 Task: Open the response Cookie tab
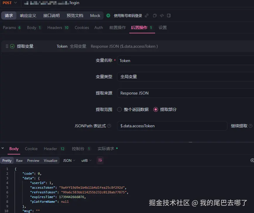31,149
